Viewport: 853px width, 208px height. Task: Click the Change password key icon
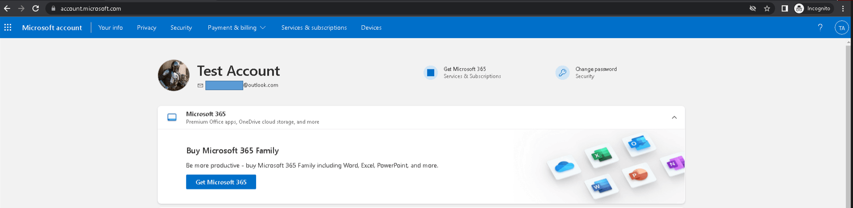(x=563, y=73)
